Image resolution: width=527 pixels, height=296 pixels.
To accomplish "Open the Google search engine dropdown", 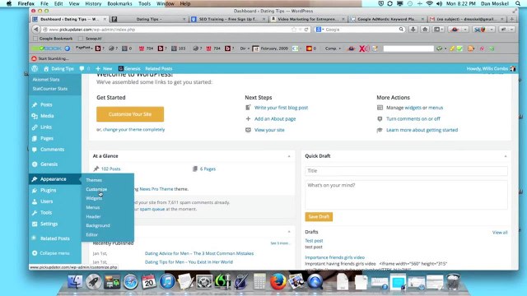I will coord(319,30).
